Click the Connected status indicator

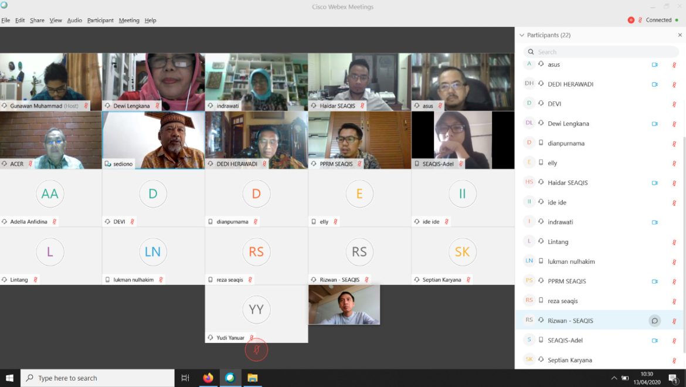658,20
